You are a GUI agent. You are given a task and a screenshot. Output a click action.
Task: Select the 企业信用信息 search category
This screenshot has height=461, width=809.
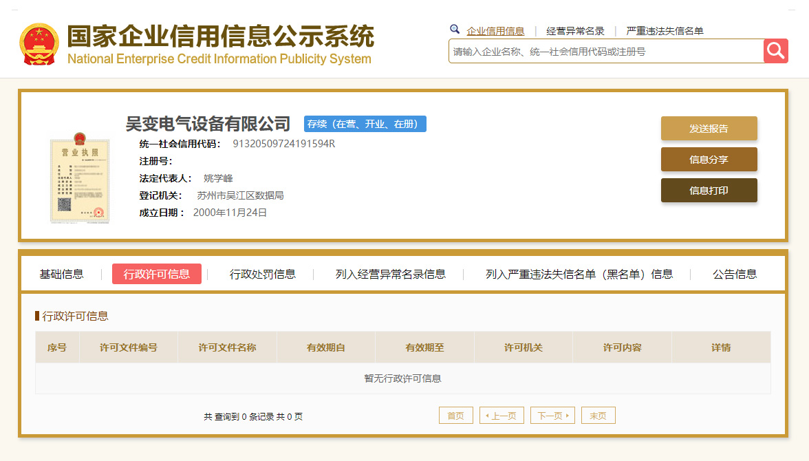tap(495, 31)
